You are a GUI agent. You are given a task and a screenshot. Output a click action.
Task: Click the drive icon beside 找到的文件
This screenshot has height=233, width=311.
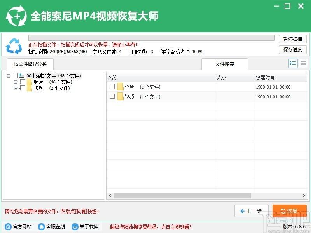(x=21, y=76)
